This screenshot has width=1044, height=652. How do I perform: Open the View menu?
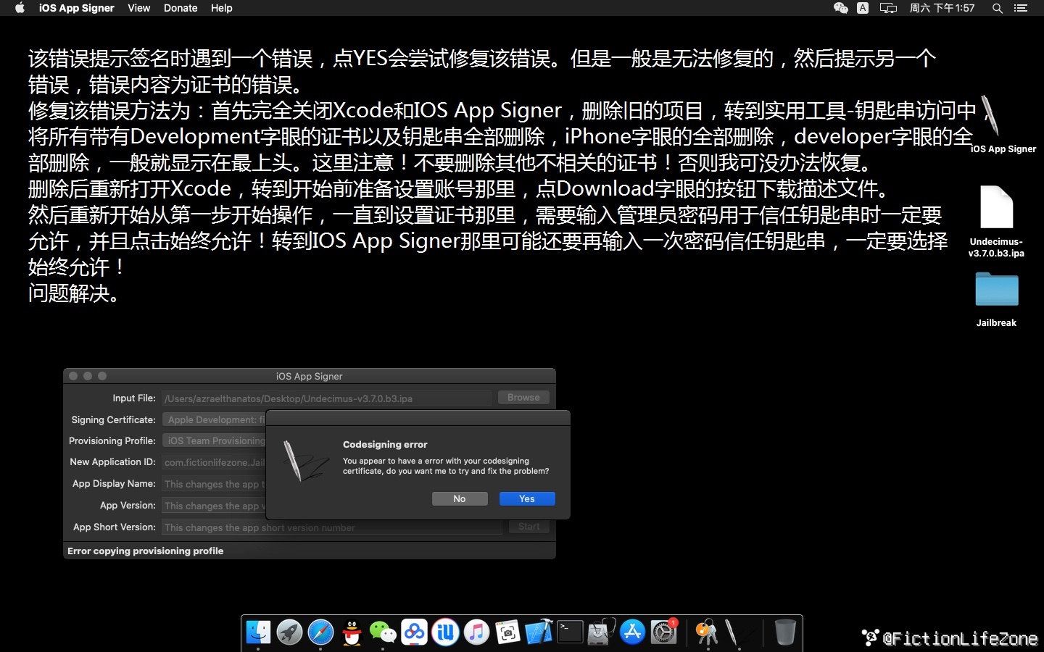(138, 8)
